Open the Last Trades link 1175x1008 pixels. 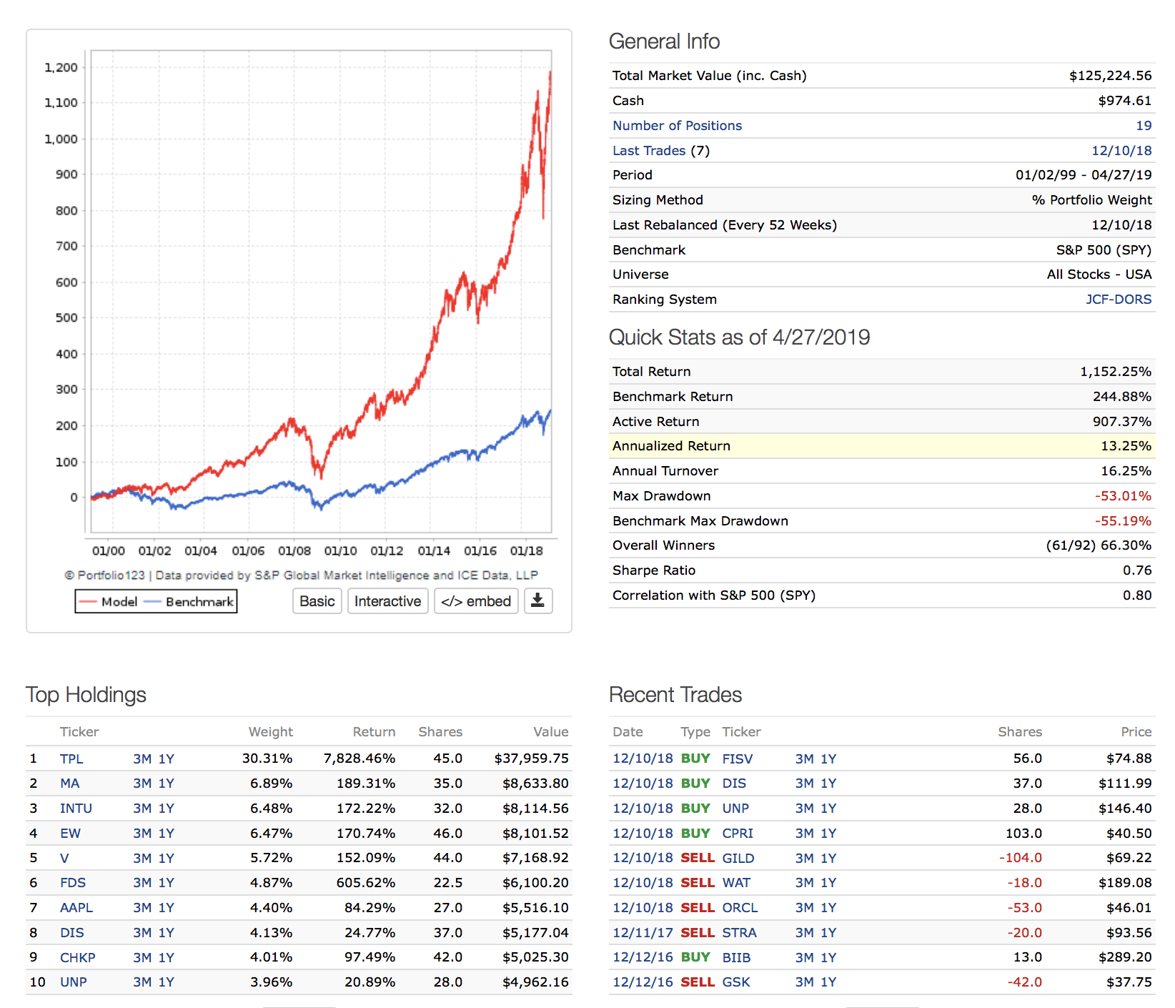tap(648, 151)
